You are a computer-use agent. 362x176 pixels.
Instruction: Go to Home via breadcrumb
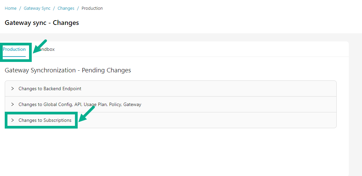point(10,8)
